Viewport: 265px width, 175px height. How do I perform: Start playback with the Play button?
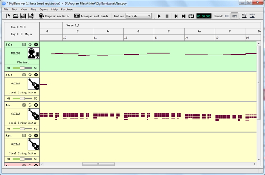pos(159,16)
